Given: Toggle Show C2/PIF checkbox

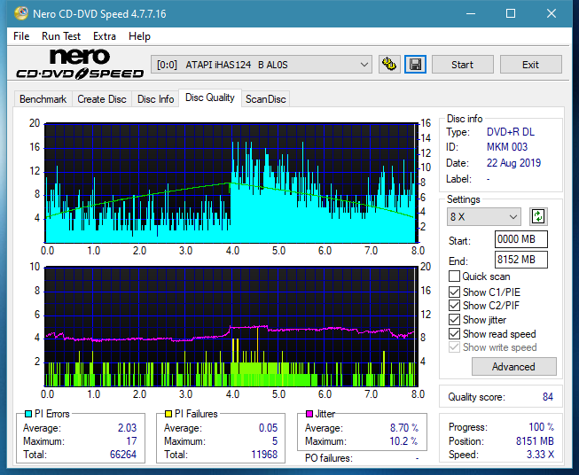Looking at the screenshot, I should pyautogui.click(x=454, y=306).
